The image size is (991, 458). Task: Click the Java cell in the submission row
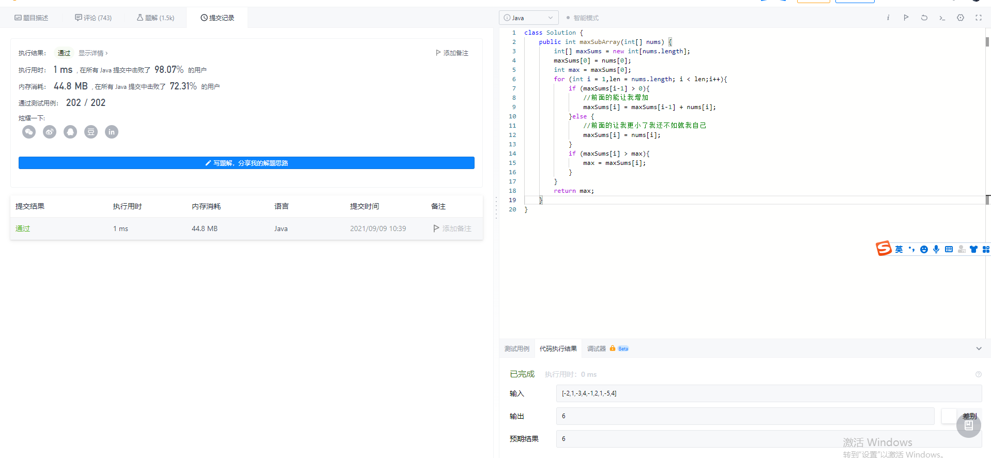pos(281,228)
